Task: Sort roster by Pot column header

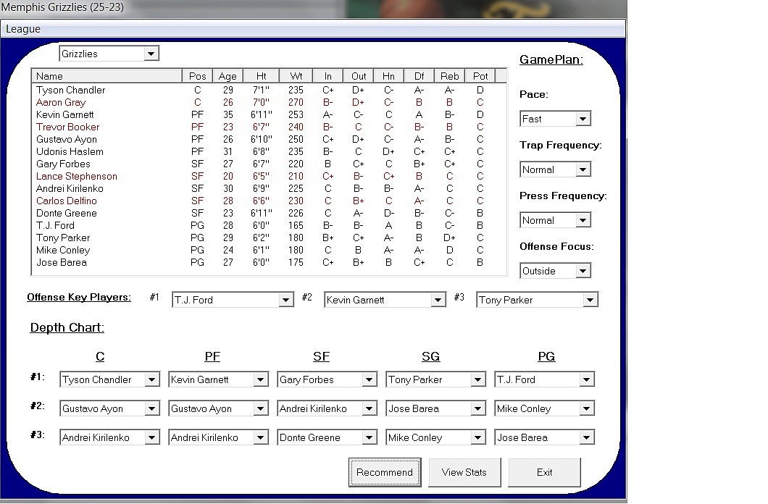Action: pyautogui.click(x=480, y=76)
